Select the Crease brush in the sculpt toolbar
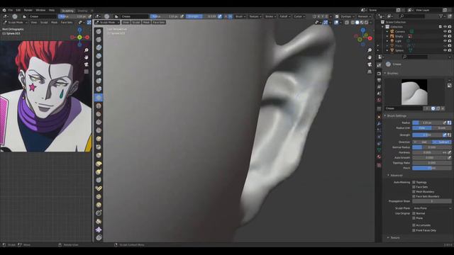The image size is (454, 255). (x=99, y=98)
